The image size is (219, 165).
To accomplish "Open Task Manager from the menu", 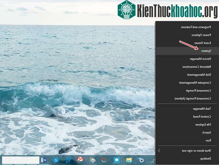I will [x=187, y=109].
